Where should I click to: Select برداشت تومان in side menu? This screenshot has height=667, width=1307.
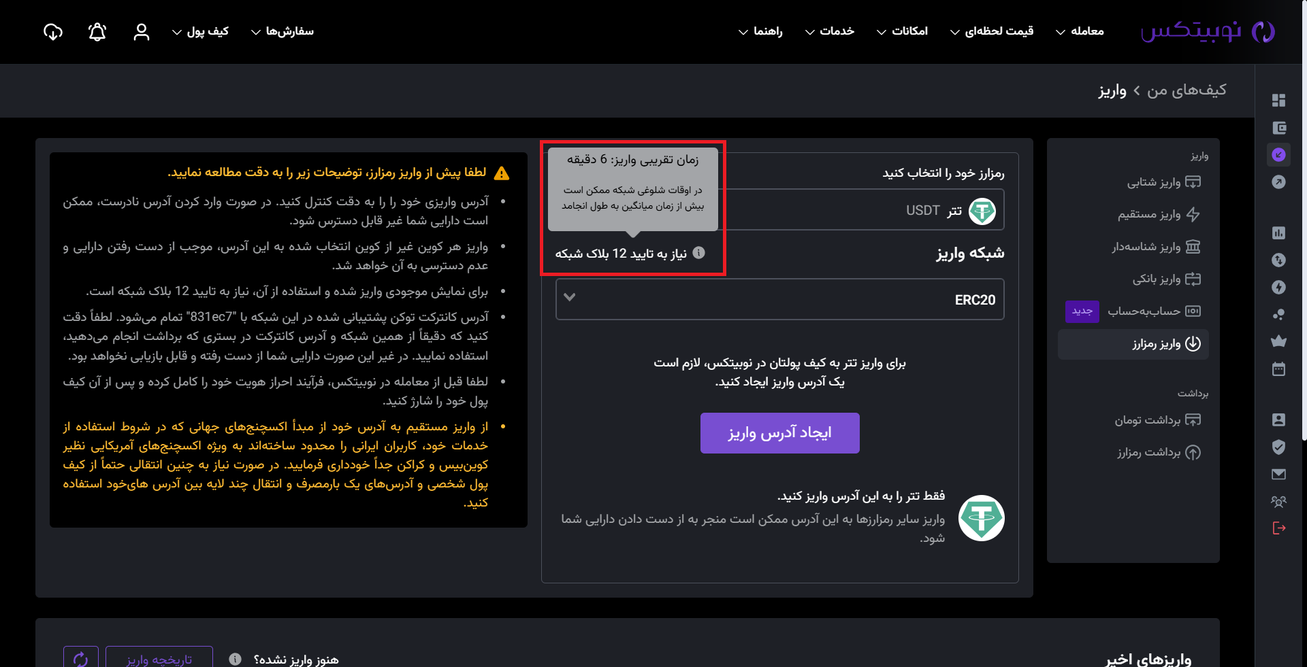(x=1157, y=420)
